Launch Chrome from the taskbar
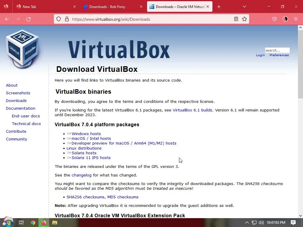This screenshot has height=227, width=303. coord(33,223)
